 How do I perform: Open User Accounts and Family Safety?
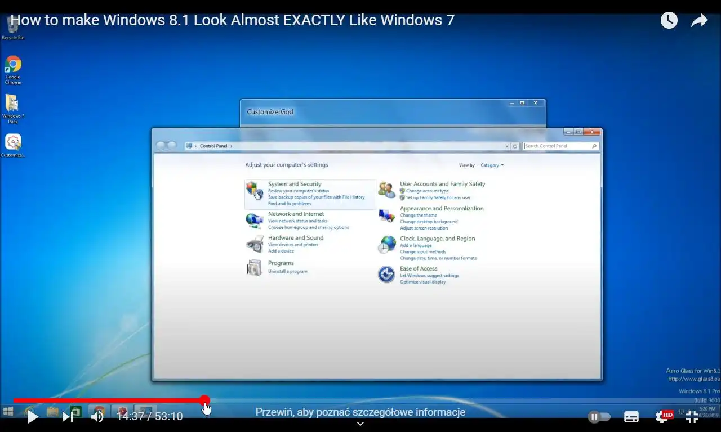(x=442, y=184)
